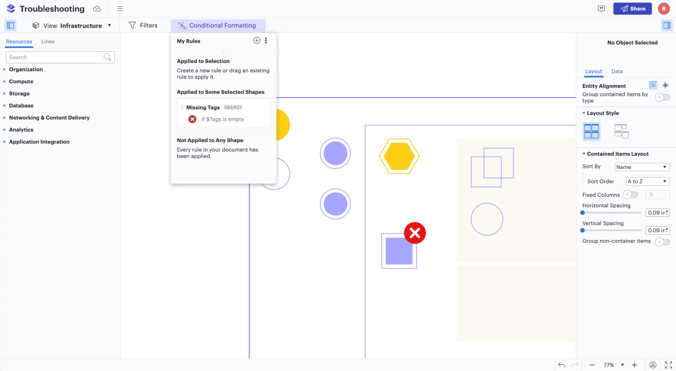Viewport: 676px width, 371px height.
Task: Click the Share button
Action: click(x=632, y=9)
